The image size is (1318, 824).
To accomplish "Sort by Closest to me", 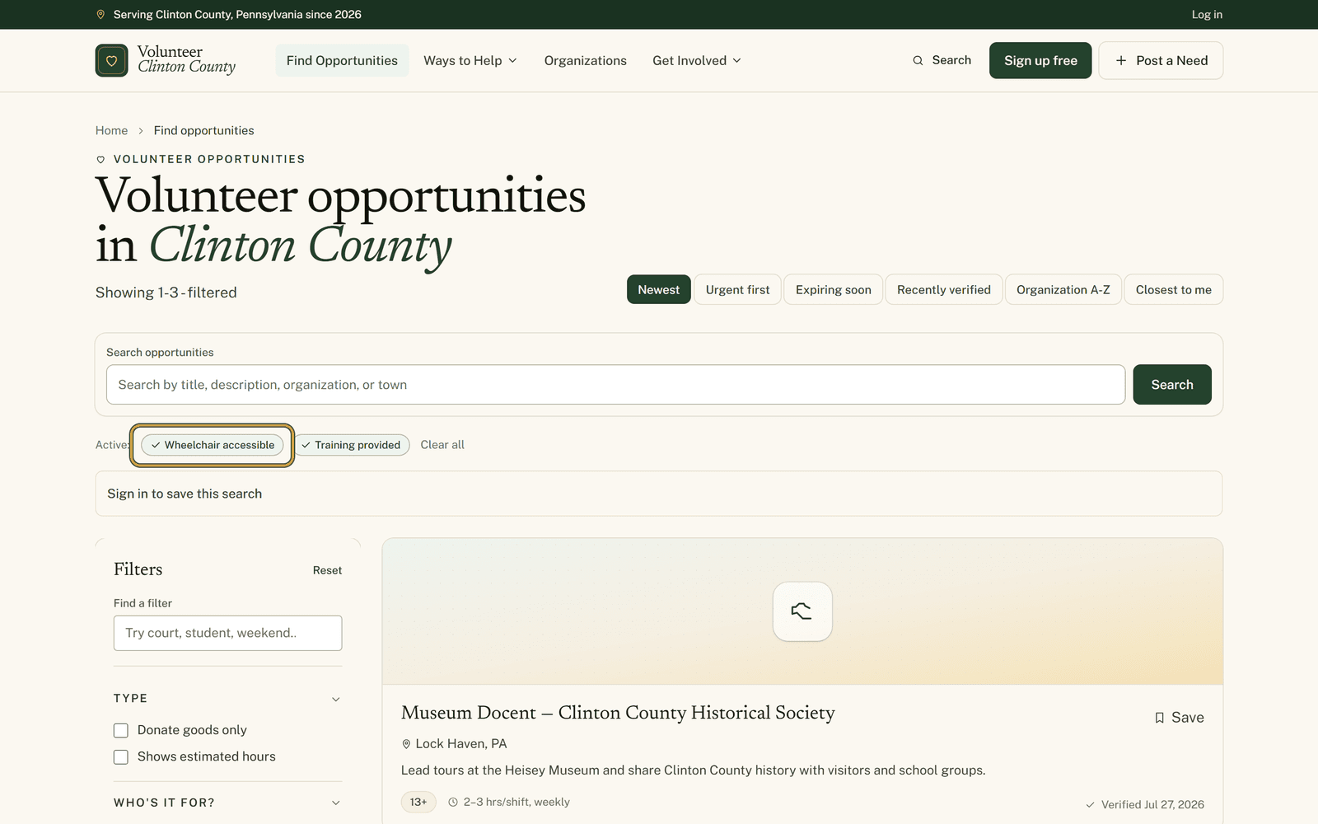I will [1173, 290].
